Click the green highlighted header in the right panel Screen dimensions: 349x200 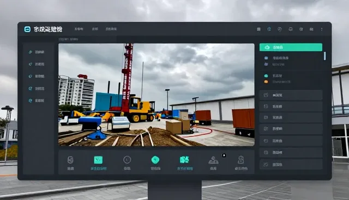coord(291,47)
